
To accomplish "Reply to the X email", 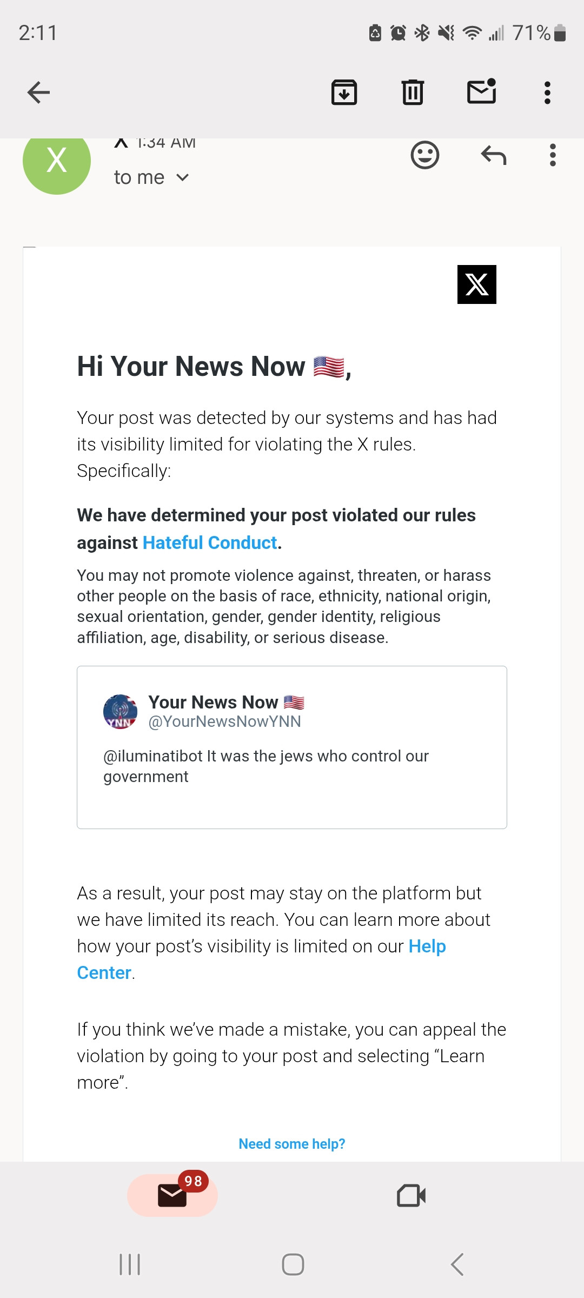I will (x=493, y=155).
